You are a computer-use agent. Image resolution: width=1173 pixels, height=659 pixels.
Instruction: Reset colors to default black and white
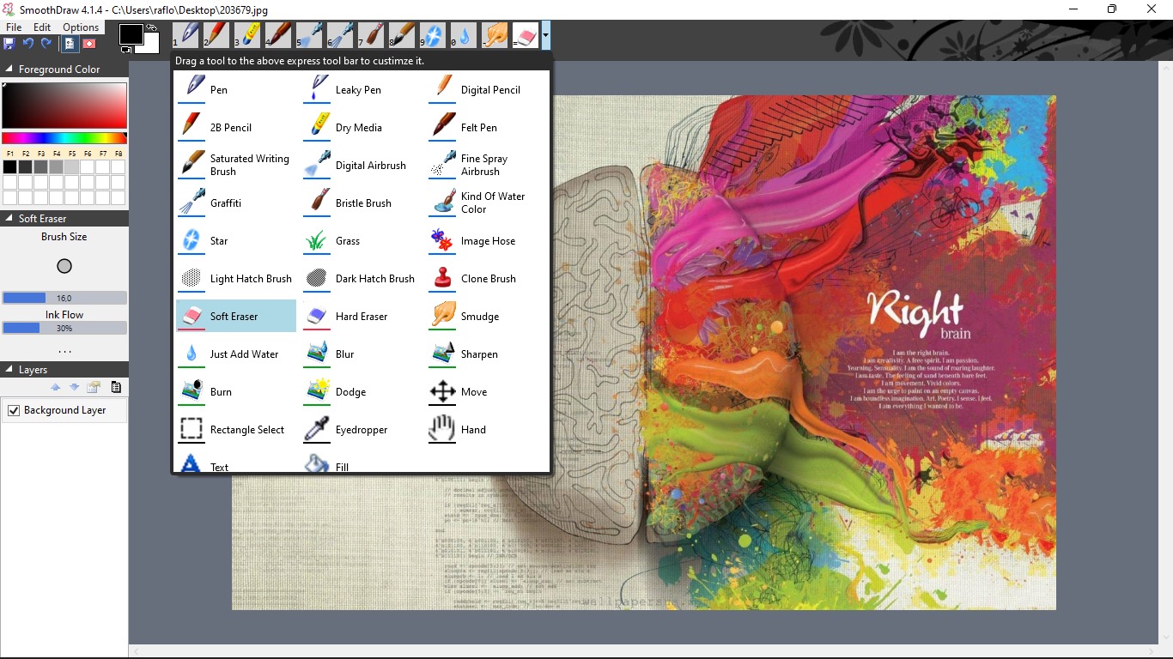point(125,50)
